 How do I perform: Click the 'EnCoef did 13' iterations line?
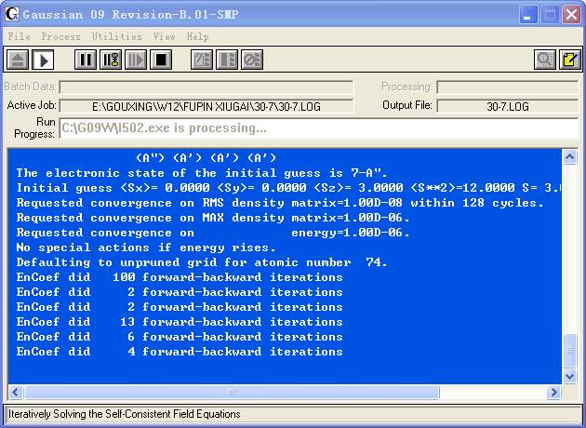click(180, 322)
